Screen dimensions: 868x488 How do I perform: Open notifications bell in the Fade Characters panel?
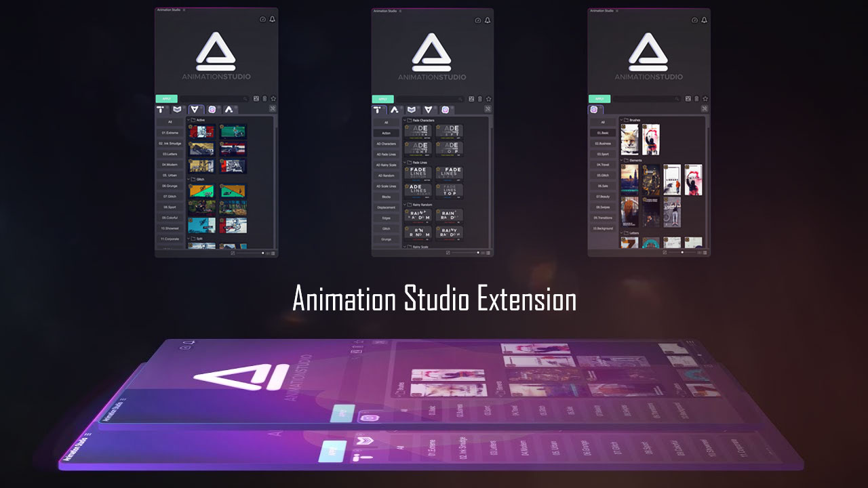point(489,20)
